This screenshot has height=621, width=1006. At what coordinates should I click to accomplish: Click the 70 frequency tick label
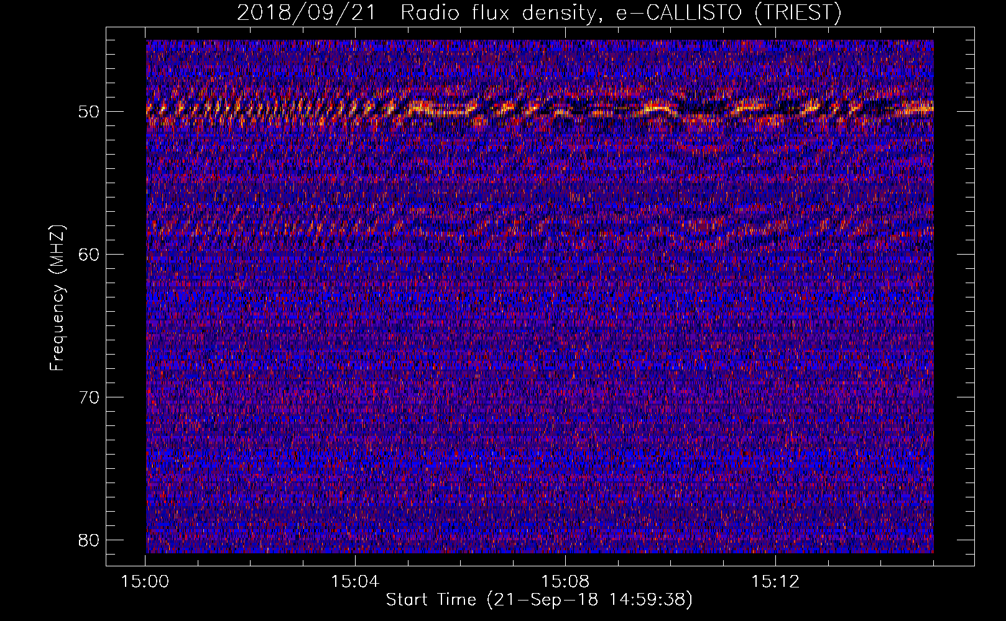pos(90,397)
